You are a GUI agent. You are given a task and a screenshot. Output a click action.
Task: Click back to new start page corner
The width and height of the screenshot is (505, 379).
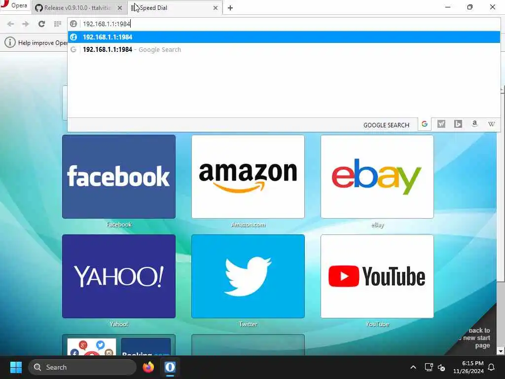coord(477,338)
